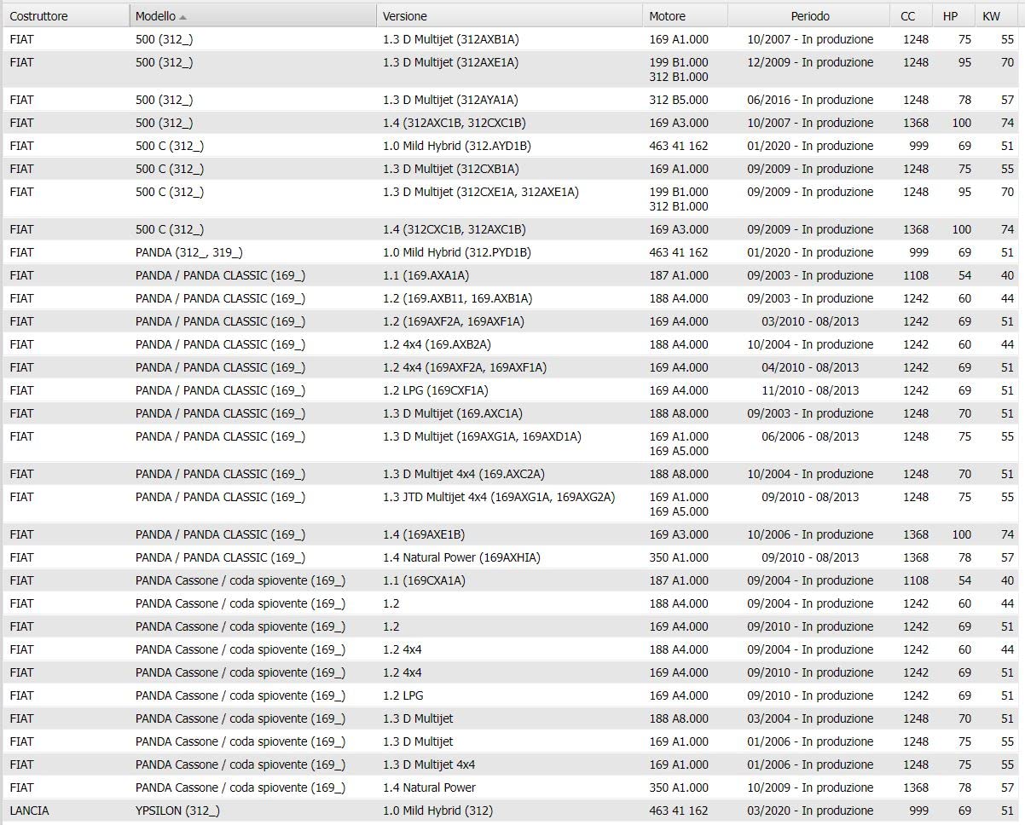Click the sort arrow beside Modello header
This screenshot has width=1025, height=825.
[183, 17]
